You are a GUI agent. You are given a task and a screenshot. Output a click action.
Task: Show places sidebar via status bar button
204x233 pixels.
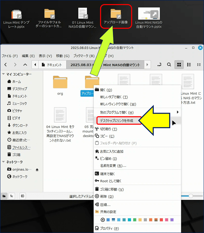[x=4, y=196]
